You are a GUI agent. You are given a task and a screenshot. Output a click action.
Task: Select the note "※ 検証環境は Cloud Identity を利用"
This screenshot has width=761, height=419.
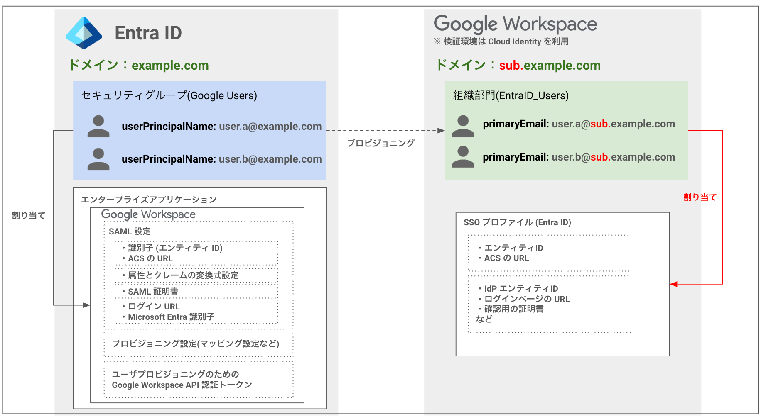click(501, 41)
